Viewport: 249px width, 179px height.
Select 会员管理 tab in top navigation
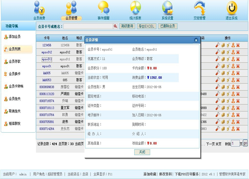pyautogui.click(x=71, y=18)
